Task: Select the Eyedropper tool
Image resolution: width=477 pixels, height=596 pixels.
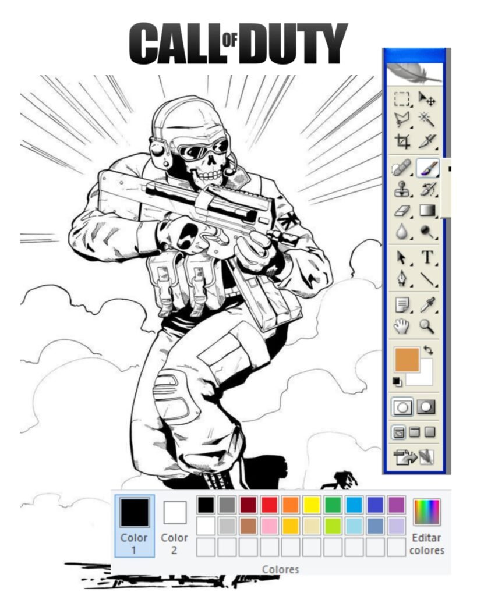Action: coord(427,304)
